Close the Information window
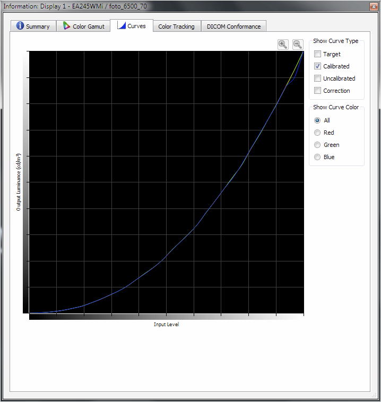This screenshot has height=402, width=381. (372, 6)
